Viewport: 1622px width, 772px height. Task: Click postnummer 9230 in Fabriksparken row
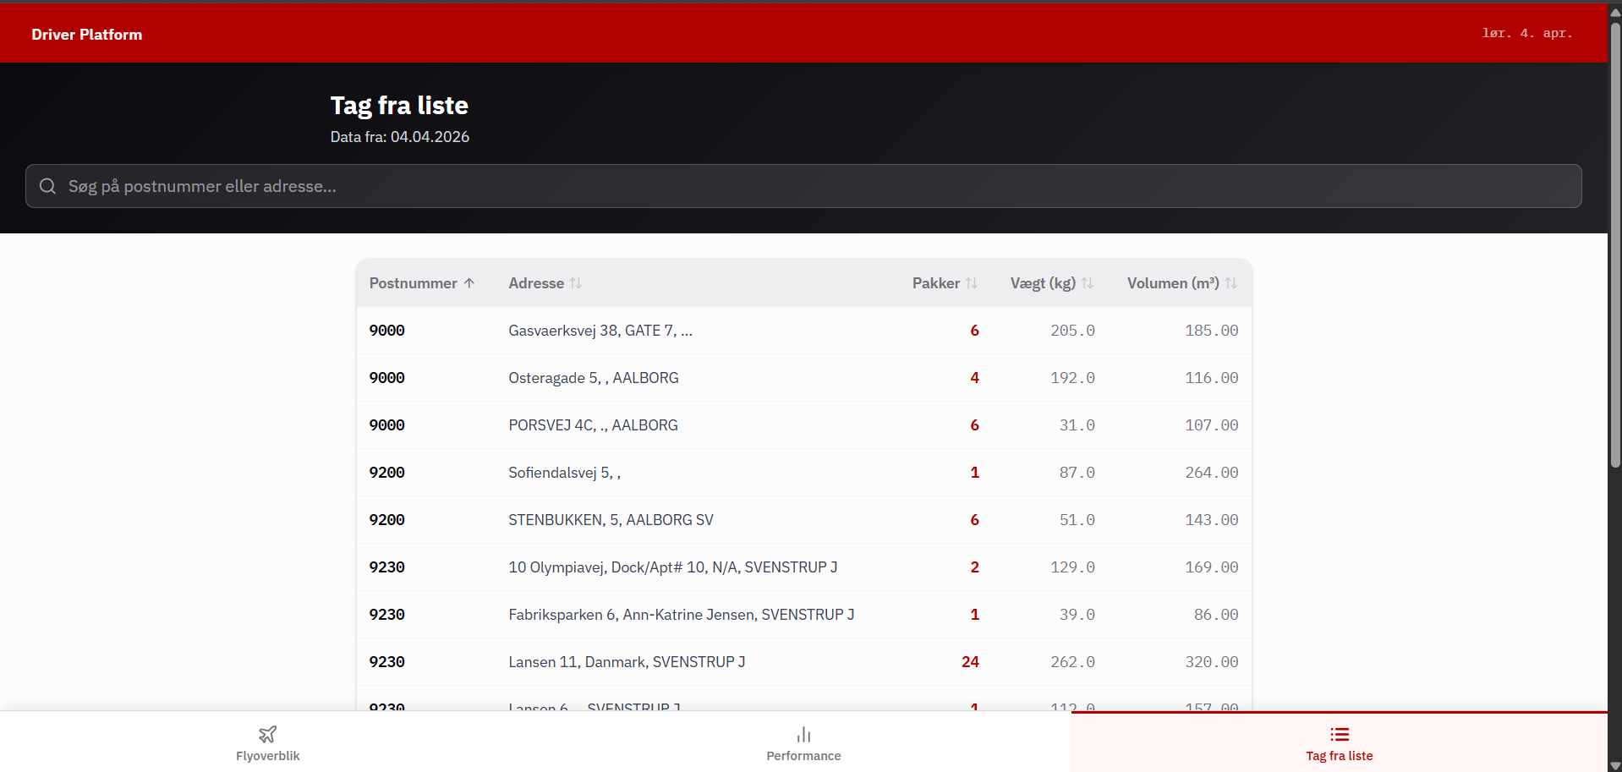(x=387, y=615)
